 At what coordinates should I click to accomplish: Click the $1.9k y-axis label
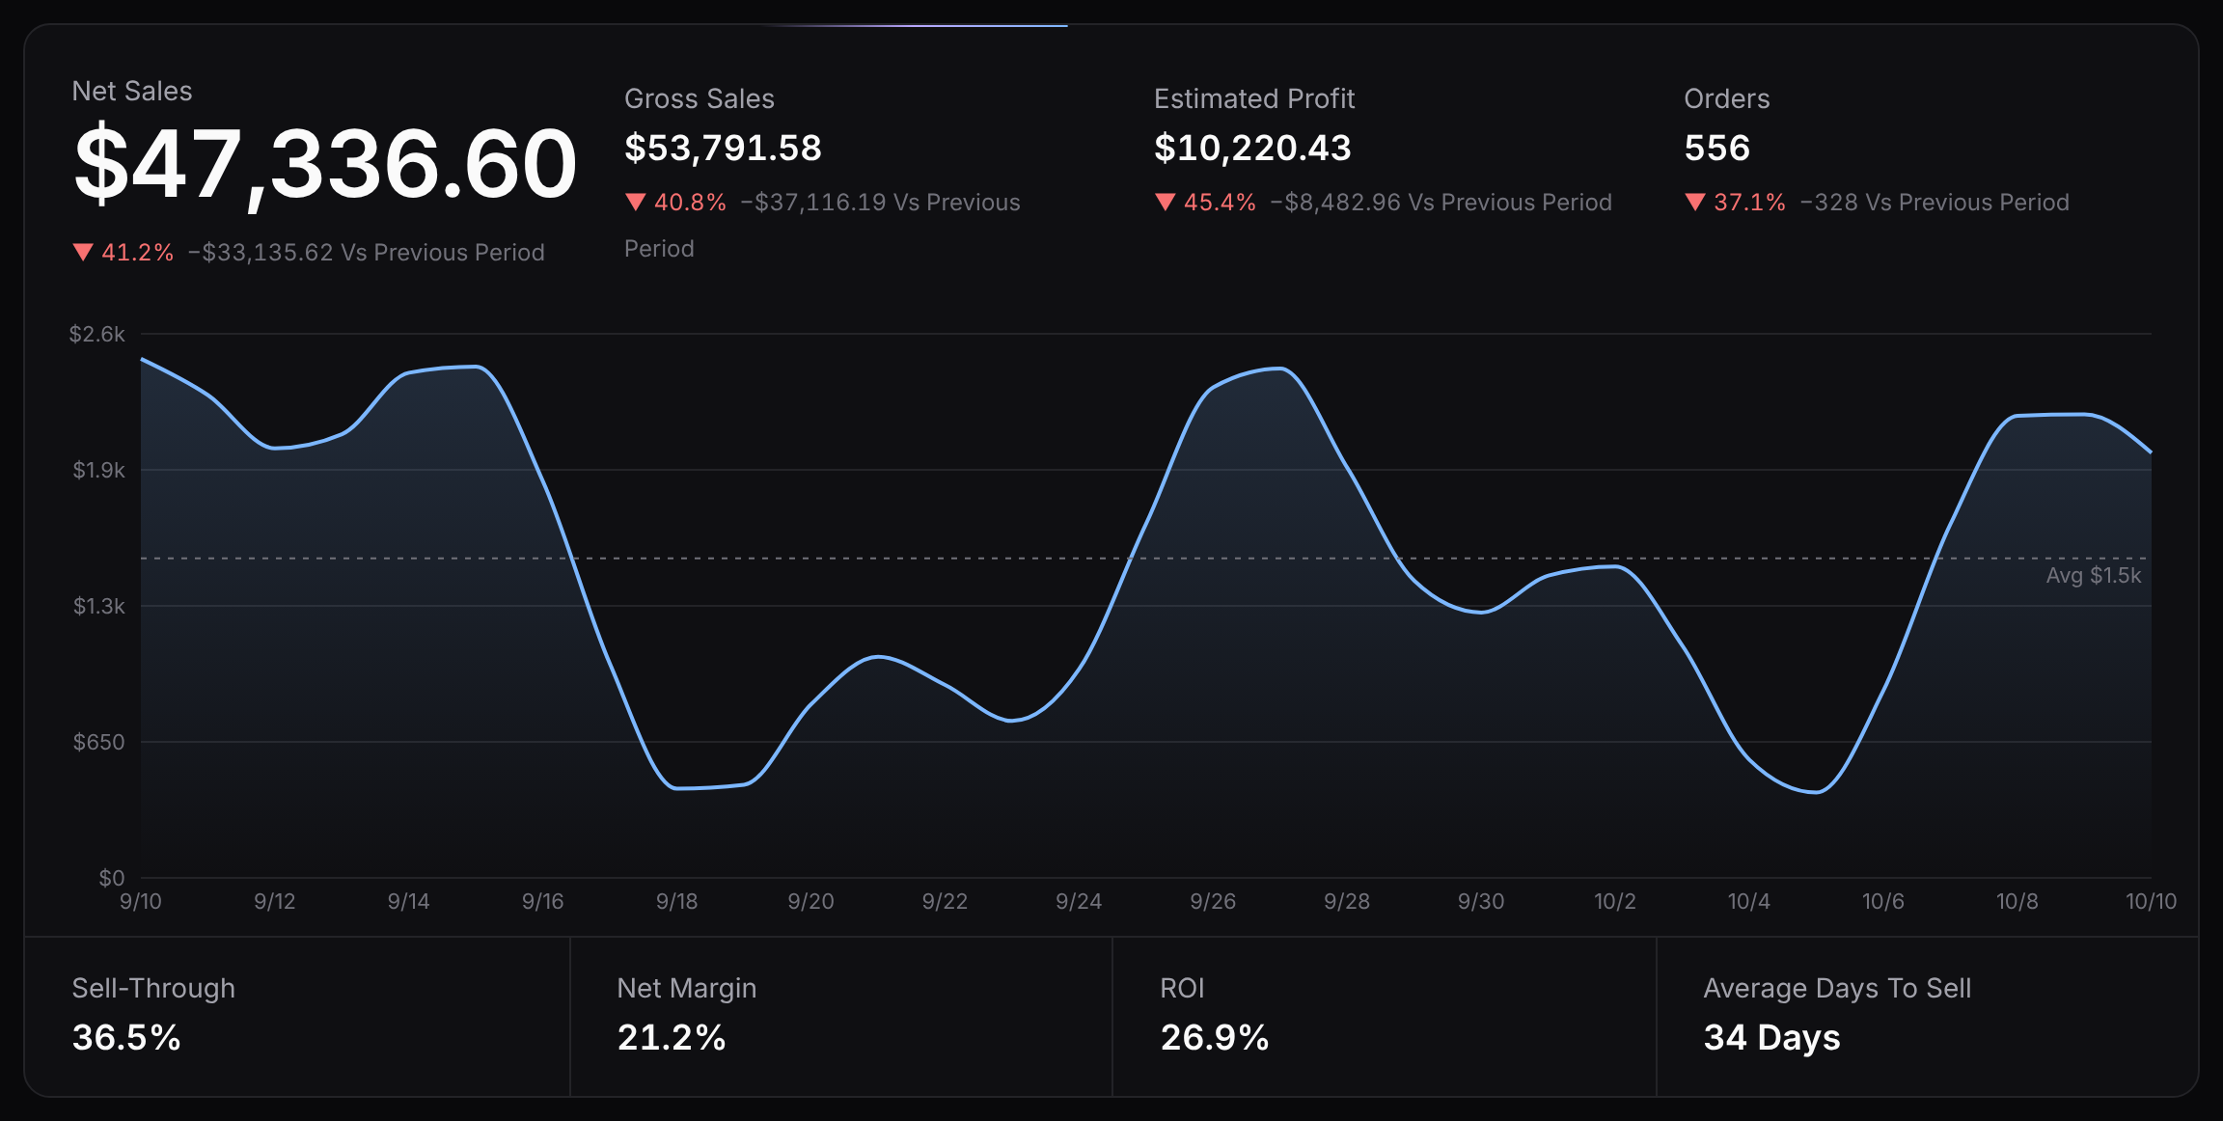[x=98, y=470]
